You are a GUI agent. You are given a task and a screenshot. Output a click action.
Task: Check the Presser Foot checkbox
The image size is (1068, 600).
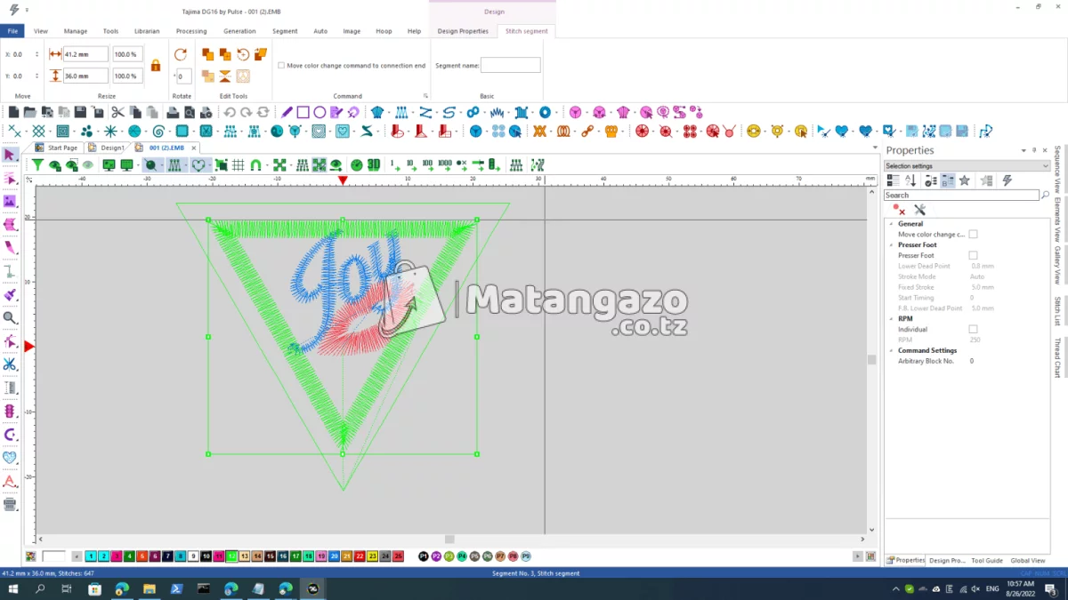[x=973, y=255]
